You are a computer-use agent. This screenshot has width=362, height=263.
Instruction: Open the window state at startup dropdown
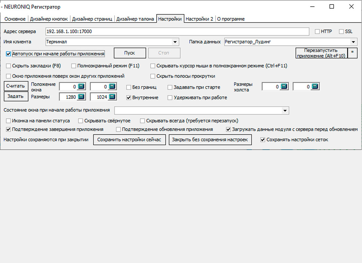[x=285, y=110]
